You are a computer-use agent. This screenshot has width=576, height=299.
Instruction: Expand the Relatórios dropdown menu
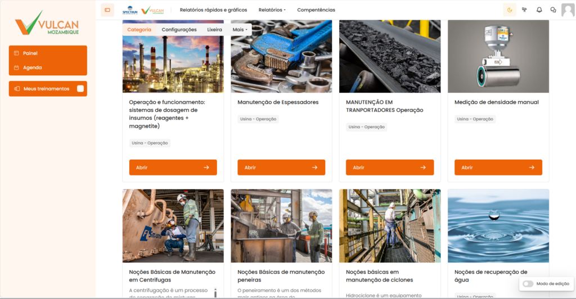point(272,10)
